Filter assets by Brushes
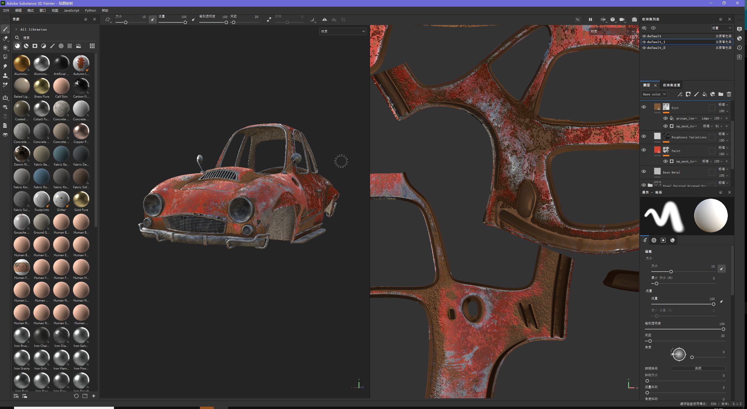 click(52, 46)
